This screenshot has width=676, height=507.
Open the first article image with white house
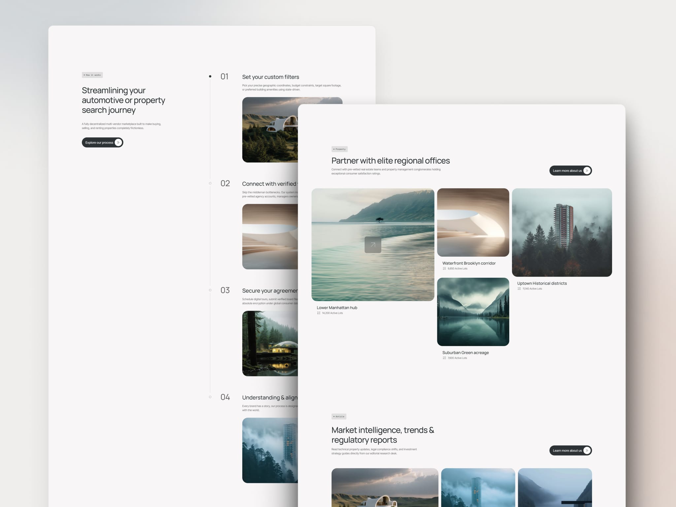pyautogui.click(x=385, y=488)
